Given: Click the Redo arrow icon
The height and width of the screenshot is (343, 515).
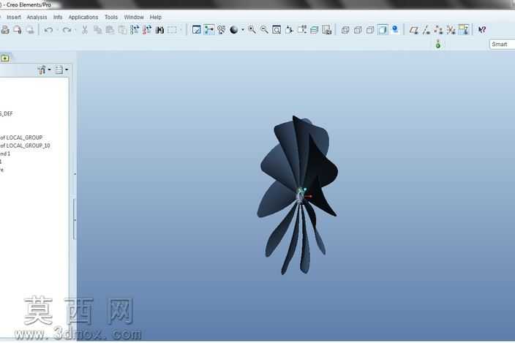Looking at the screenshot, I should click(x=67, y=30).
